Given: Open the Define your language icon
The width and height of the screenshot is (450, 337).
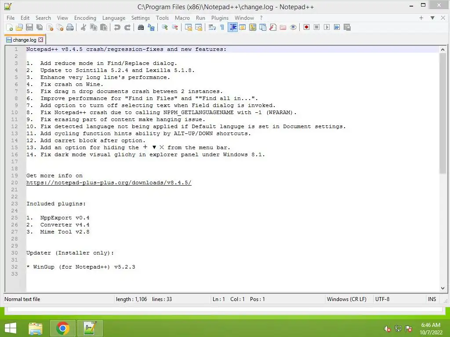Looking at the screenshot, I should point(243,27).
